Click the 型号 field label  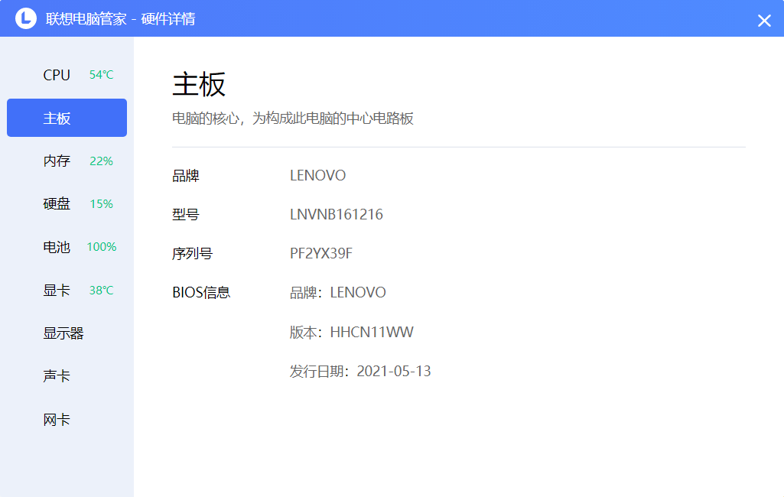[x=186, y=215]
